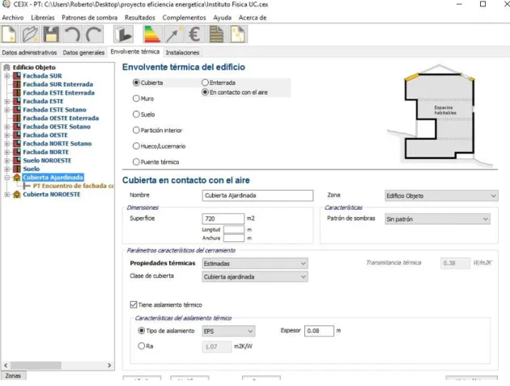Image resolution: width=510 pixels, height=386 pixels.
Task: Open improvement measures arrow icon
Action: (174, 34)
